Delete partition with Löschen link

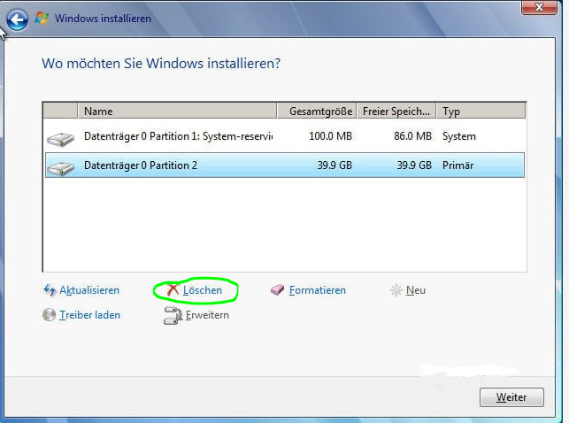[x=203, y=290]
